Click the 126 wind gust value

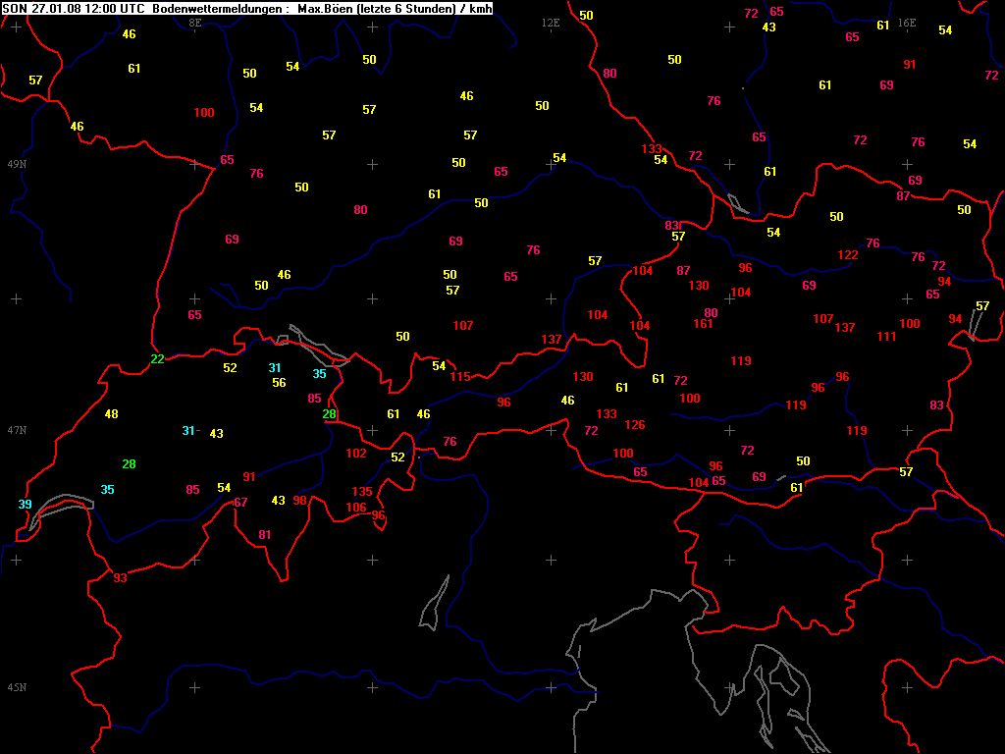[x=635, y=426]
